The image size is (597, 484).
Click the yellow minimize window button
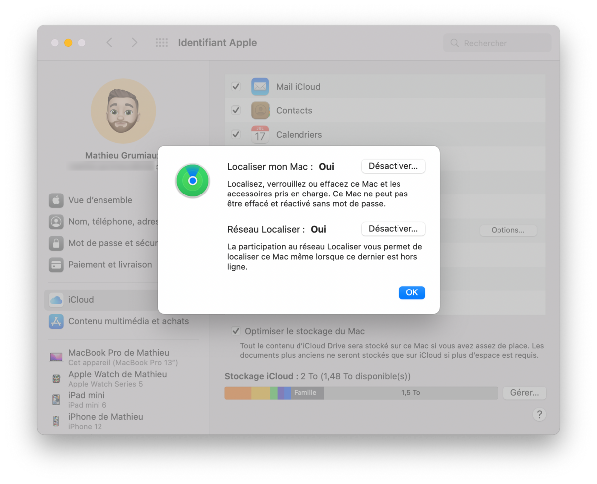(68, 43)
